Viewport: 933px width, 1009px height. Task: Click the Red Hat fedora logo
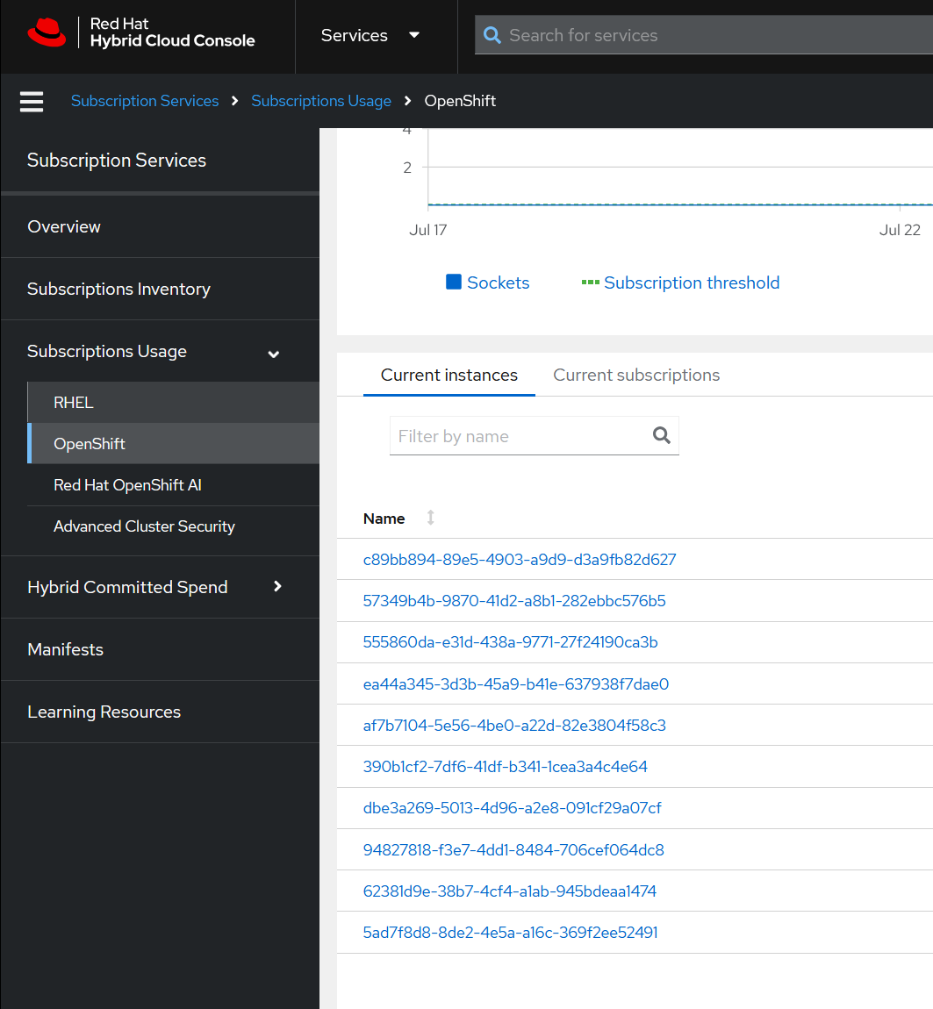click(47, 32)
